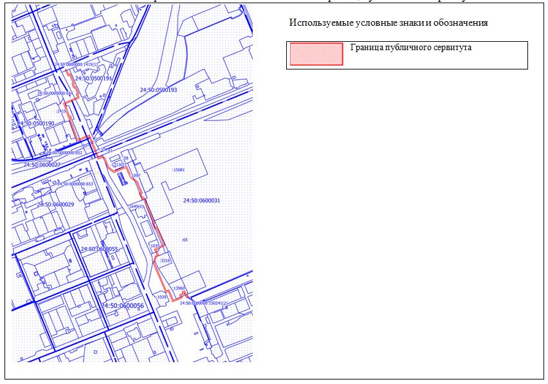Select cadastral block label 24:50:0500190

tap(35, 123)
